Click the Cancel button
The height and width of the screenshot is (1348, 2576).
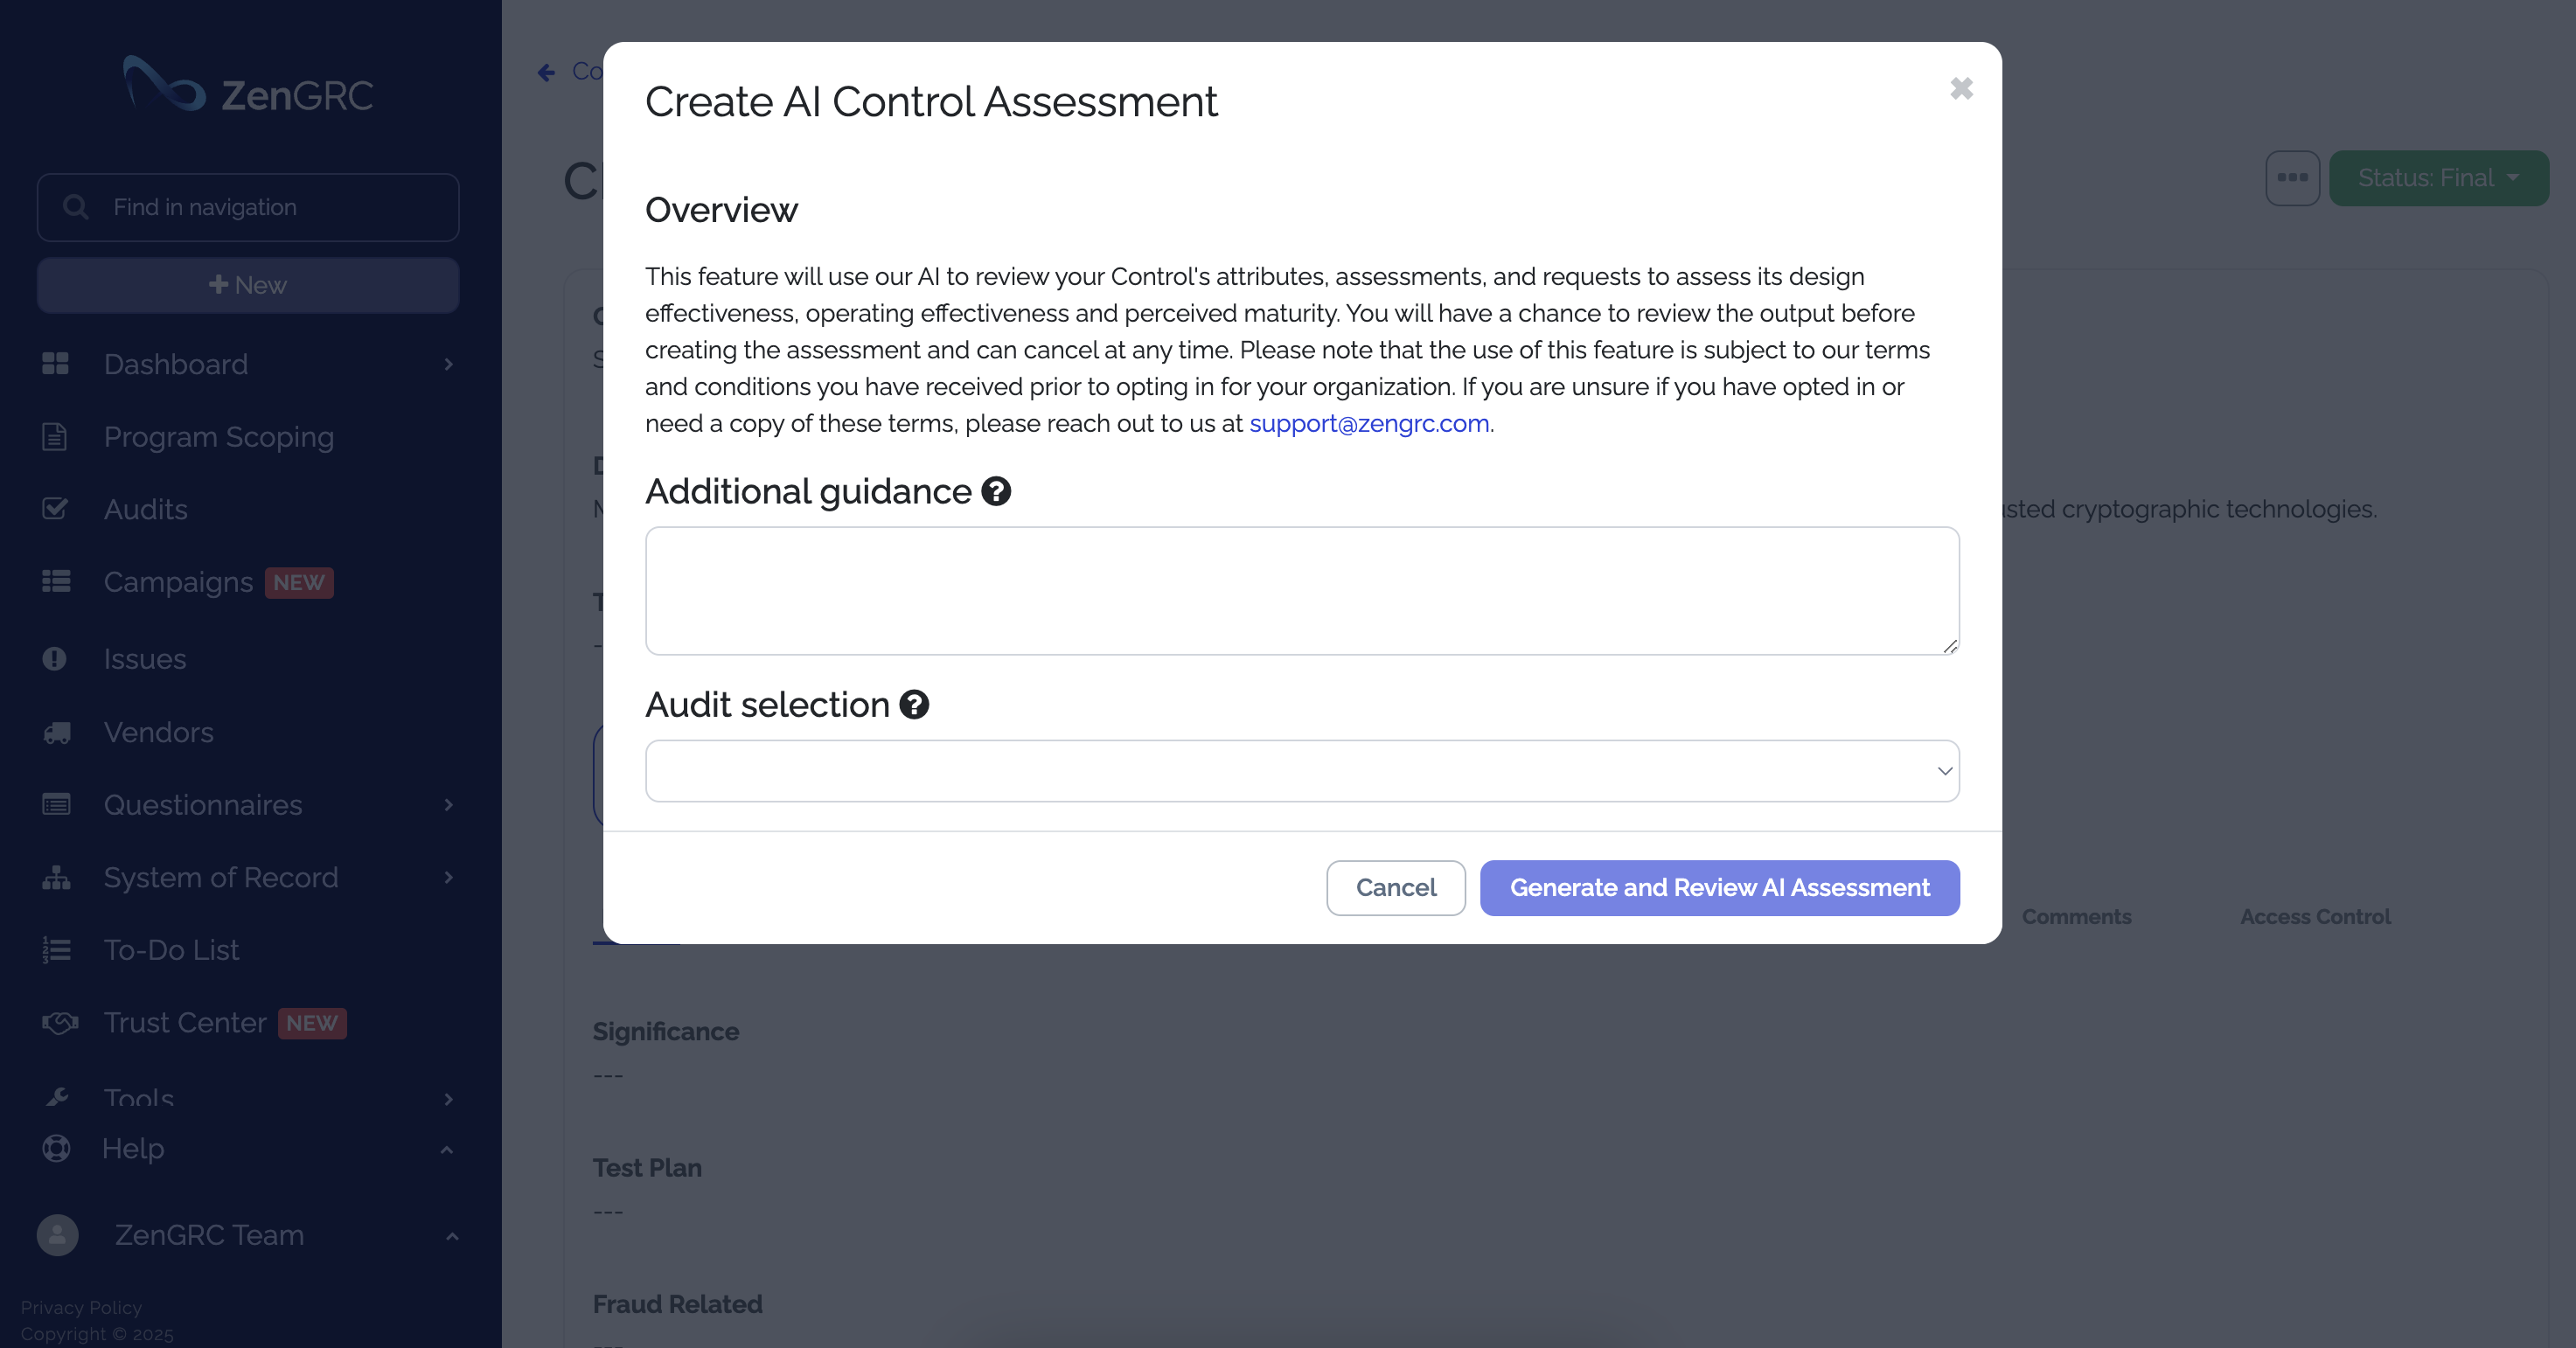pos(1395,888)
